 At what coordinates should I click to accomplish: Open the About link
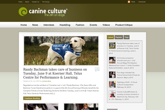27,2
